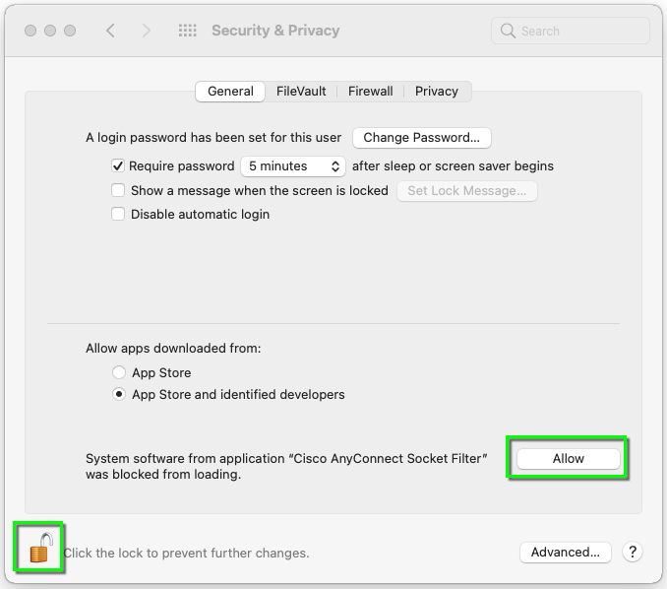The width and height of the screenshot is (667, 589).
Task: Click the Change Password button
Action: [421, 138]
